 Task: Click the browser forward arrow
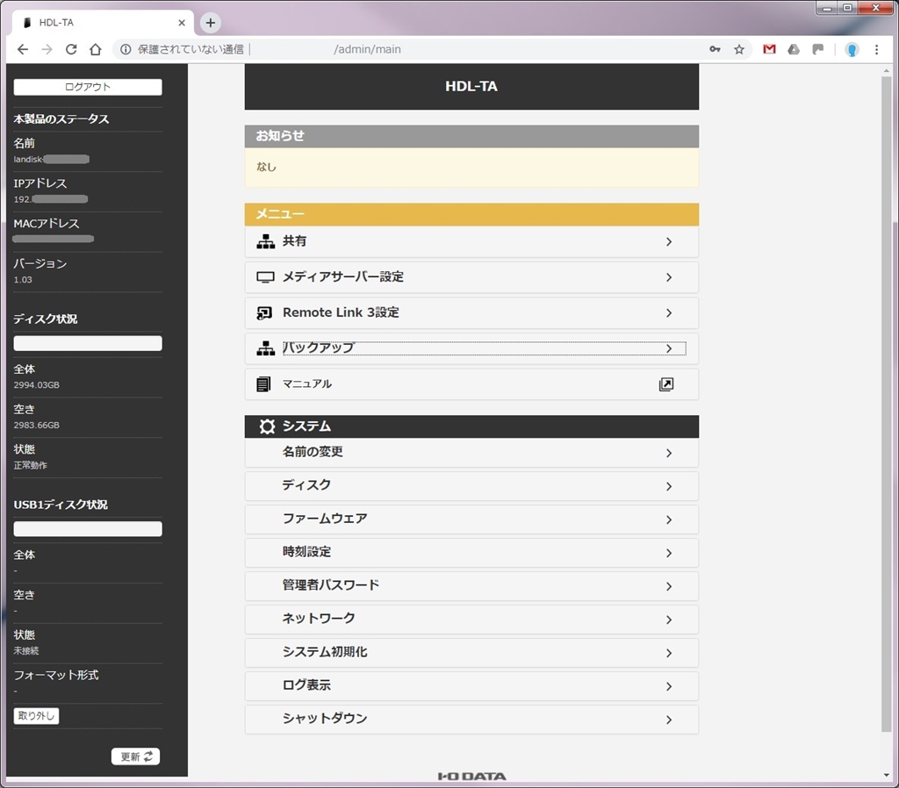click(47, 49)
